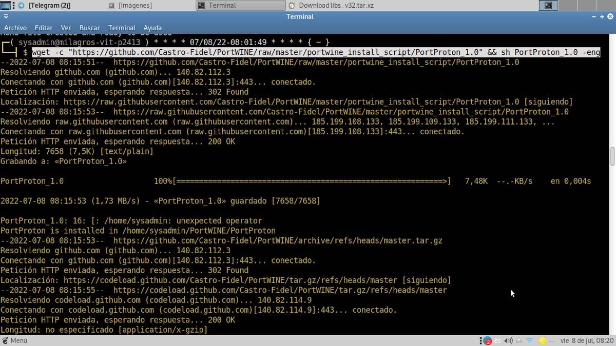Click the Telegram tray icon with badge

pyautogui.click(x=486, y=340)
